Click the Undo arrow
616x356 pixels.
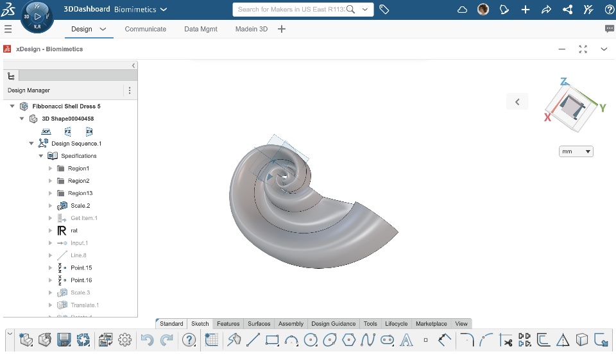tap(148, 339)
